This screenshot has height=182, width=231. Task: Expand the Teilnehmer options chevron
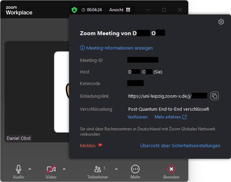coord(116,169)
